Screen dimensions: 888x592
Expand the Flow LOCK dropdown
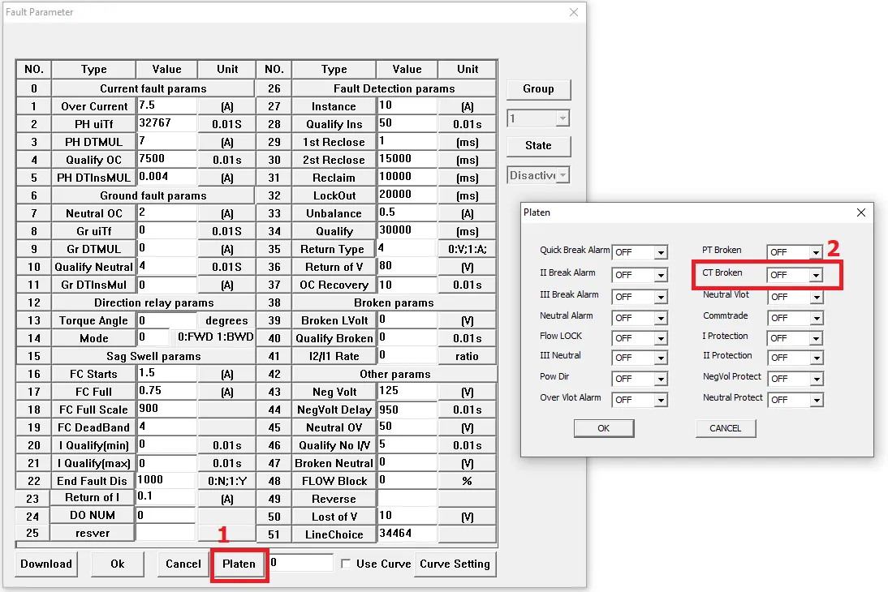[x=640, y=338]
